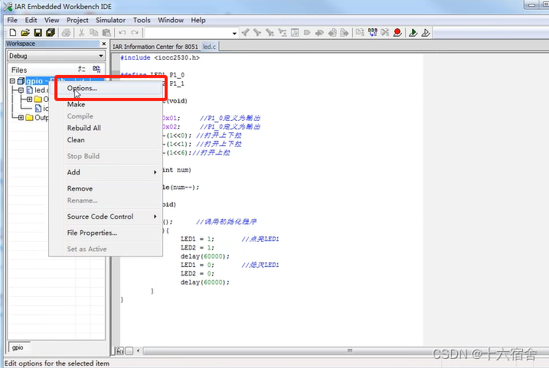Switch to IAR Information Center for 8051 tab
This screenshot has height=368, width=549.
click(x=155, y=47)
